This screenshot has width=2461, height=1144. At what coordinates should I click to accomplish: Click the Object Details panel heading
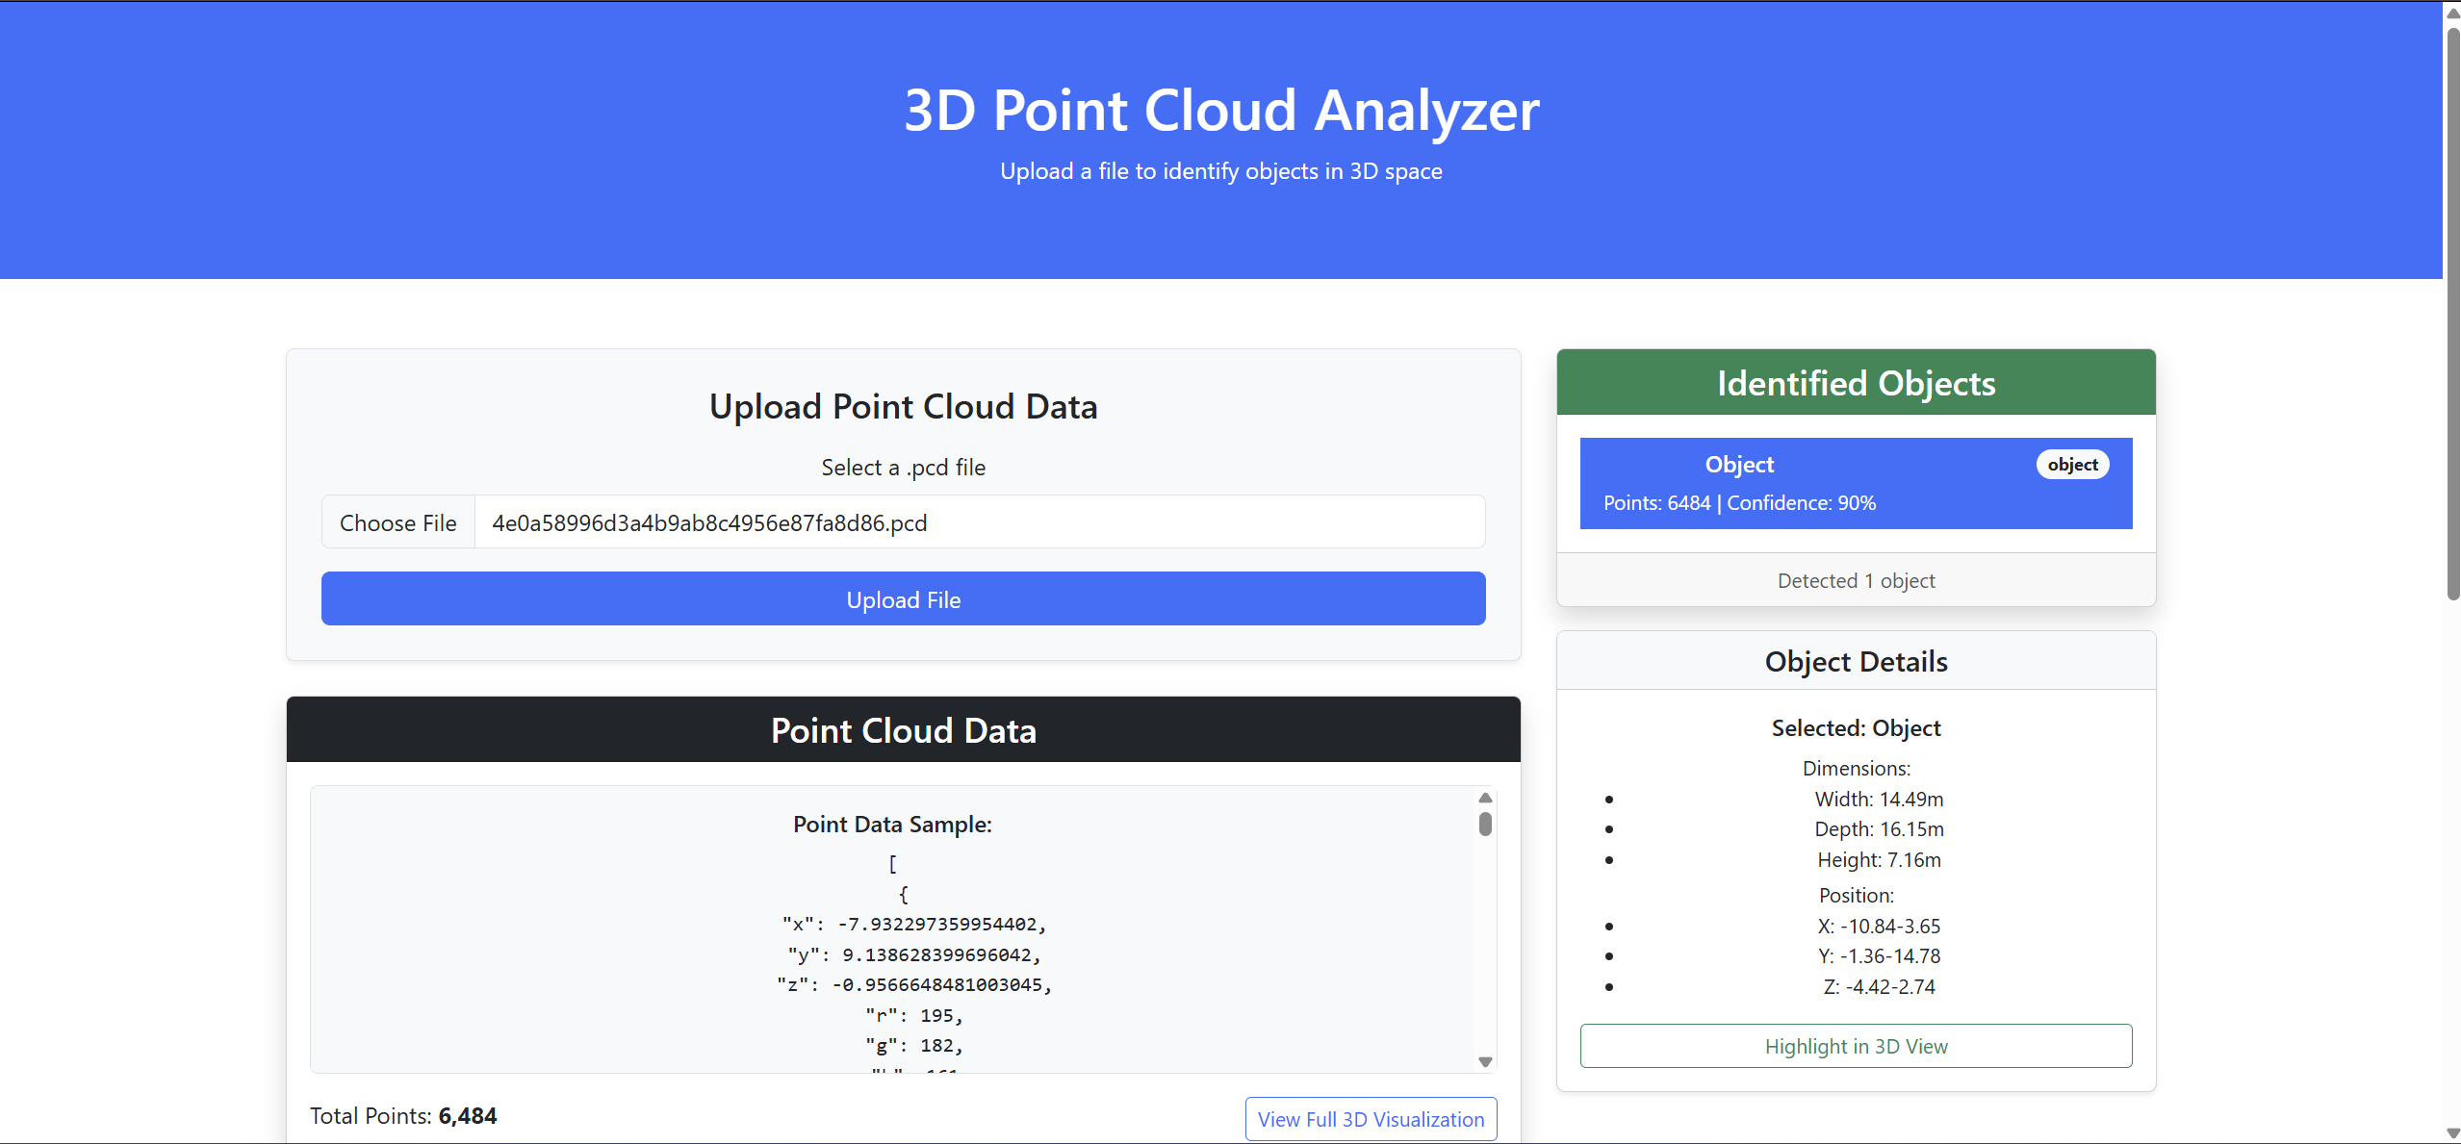1855,662
